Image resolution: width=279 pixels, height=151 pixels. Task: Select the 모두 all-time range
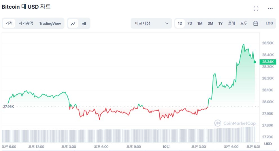(x=244, y=23)
